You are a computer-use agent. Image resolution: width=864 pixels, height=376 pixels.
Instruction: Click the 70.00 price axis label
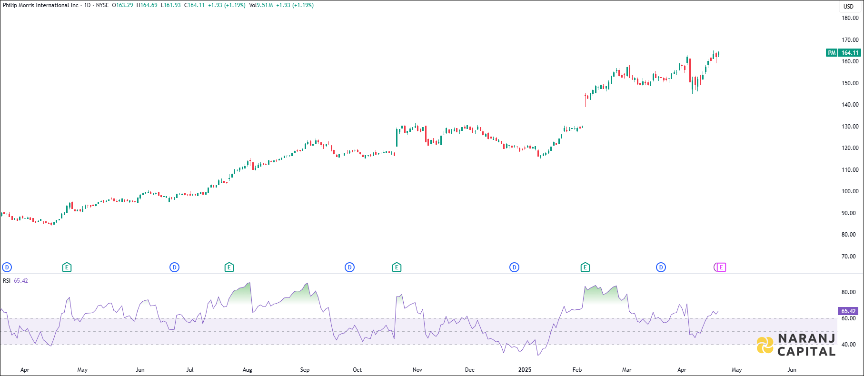click(849, 257)
